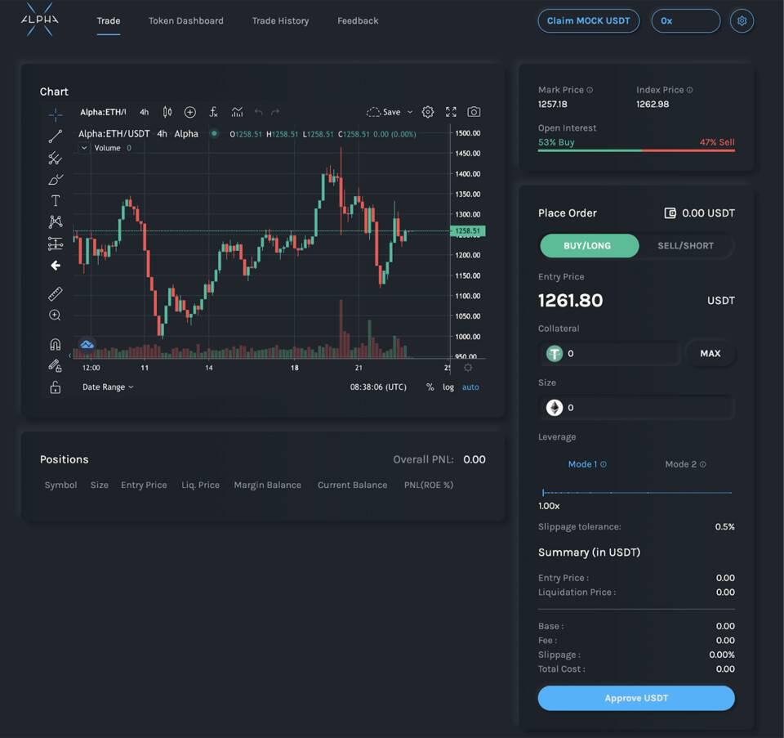Image resolution: width=784 pixels, height=738 pixels.
Task: Click the compare or add symbol icon
Action: [190, 112]
